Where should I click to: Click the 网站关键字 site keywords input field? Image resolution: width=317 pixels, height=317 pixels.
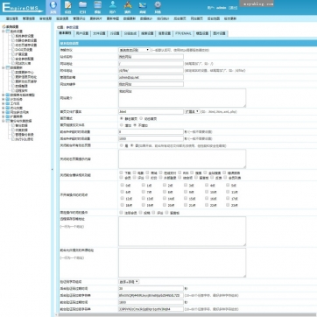[151, 84]
